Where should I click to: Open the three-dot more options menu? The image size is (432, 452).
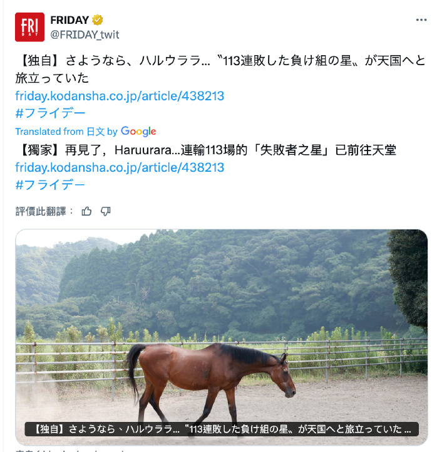tap(421, 20)
